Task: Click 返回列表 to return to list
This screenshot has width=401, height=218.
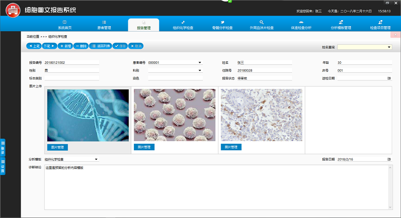Action: 101,46
